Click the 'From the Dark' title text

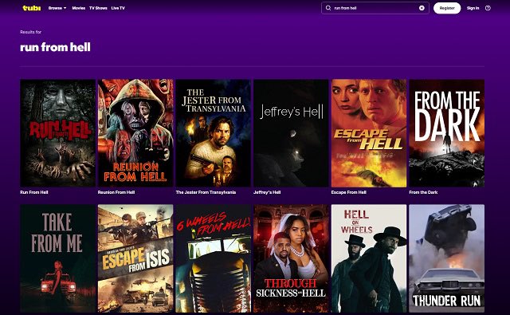coord(423,192)
